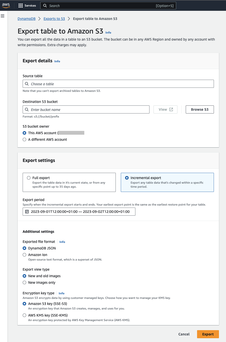Click the external-link View button

[165, 109]
